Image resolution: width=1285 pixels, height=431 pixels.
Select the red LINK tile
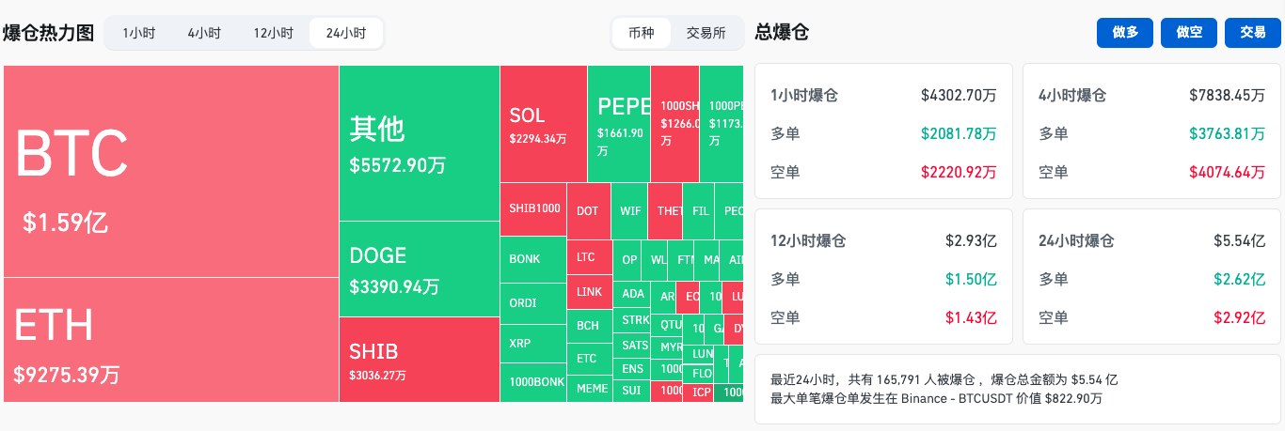pyautogui.click(x=589, y=292)
